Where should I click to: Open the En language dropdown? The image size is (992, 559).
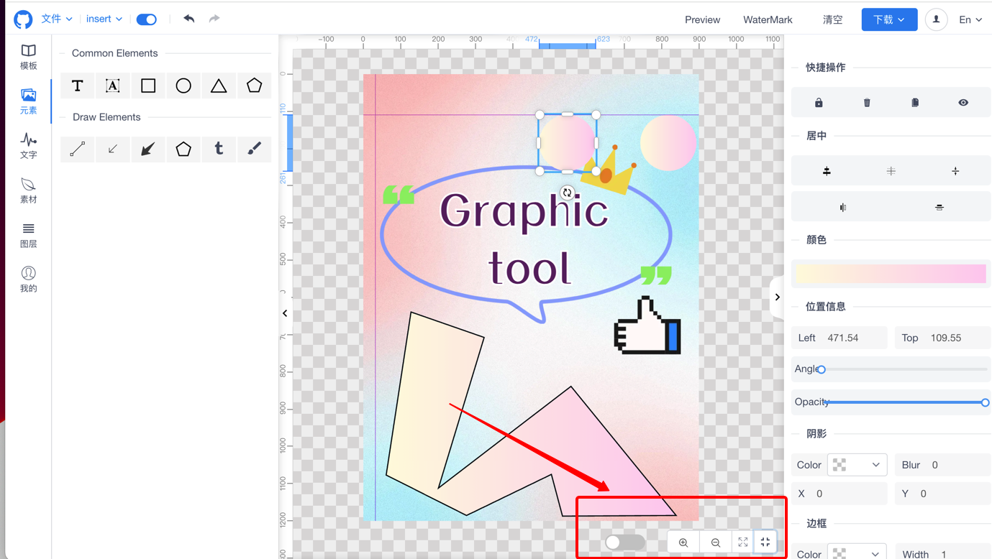970,19
